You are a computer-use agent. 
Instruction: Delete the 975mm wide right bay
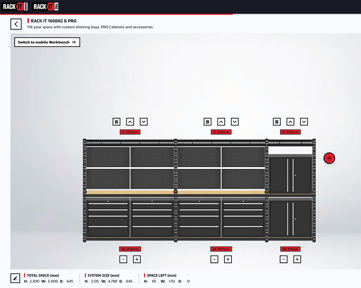[x=277, y=122]
